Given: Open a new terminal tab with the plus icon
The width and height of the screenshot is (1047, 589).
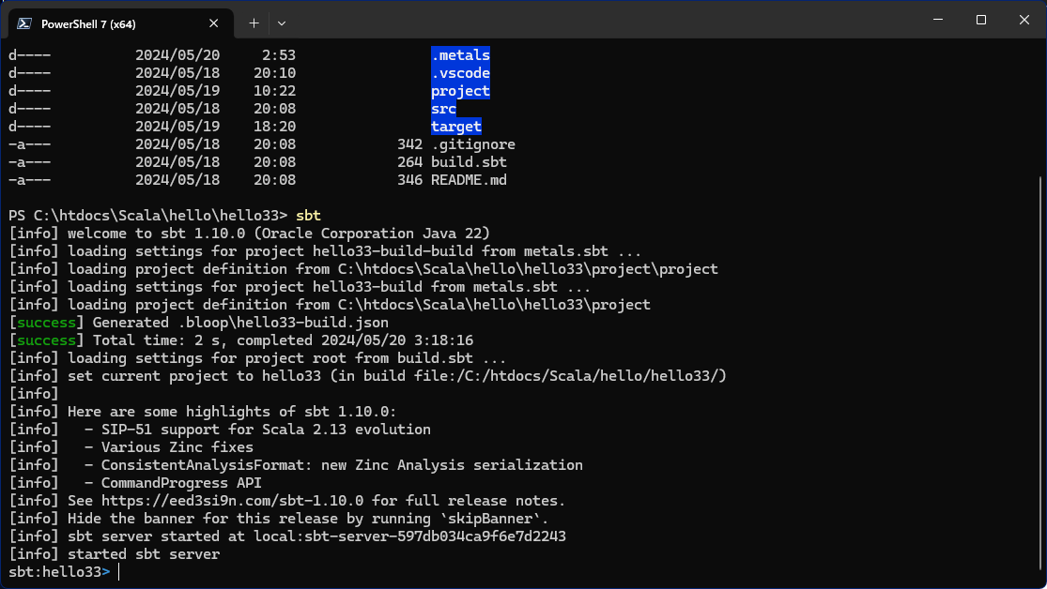Looking at the screenshot, I should (252, 22).
